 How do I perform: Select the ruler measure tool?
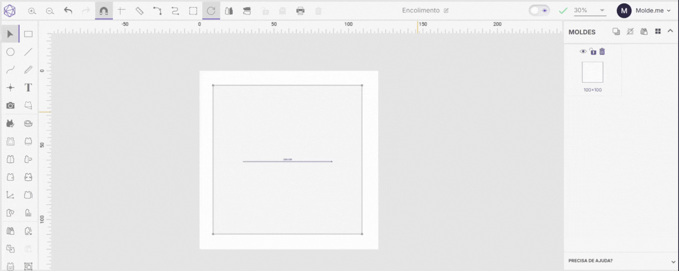140,10
